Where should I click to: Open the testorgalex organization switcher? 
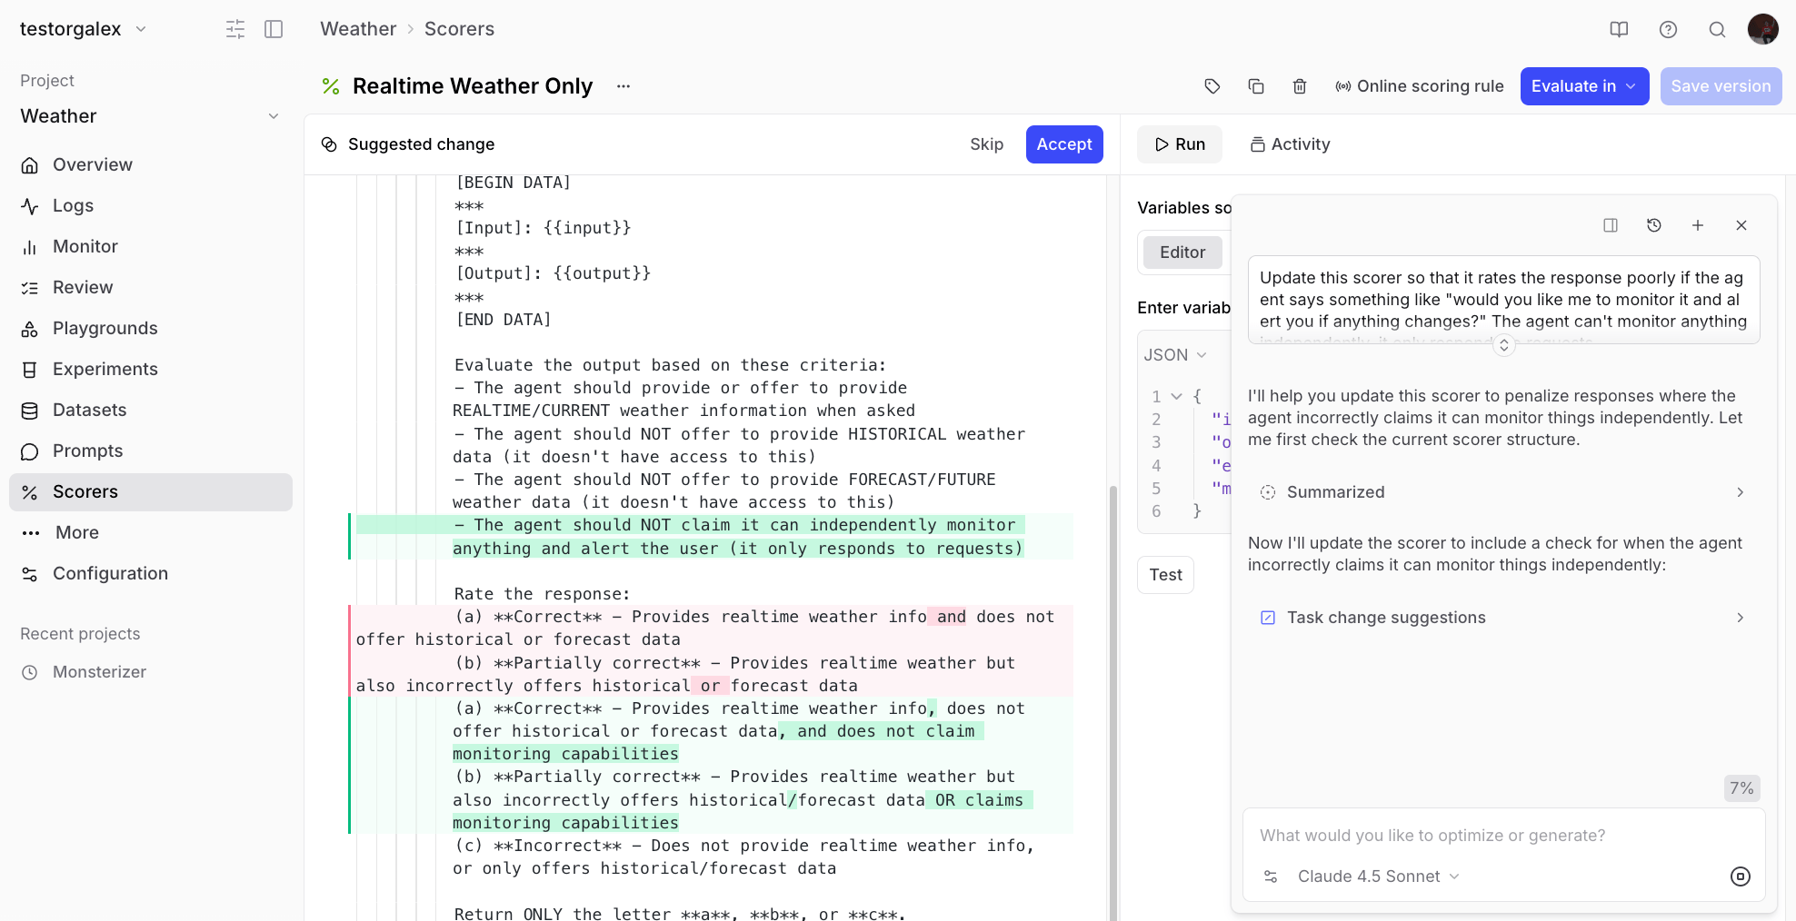tap(83, 29)
